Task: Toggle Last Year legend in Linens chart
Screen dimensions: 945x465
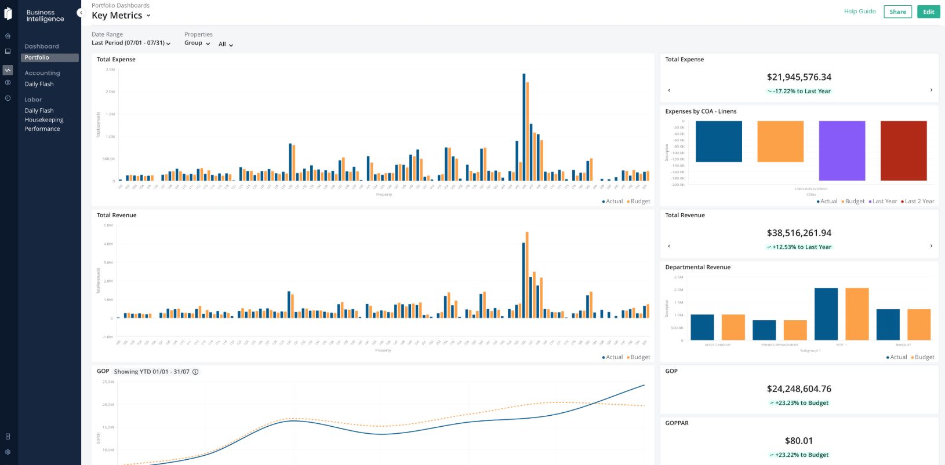Action: click(x=882, y=202)
